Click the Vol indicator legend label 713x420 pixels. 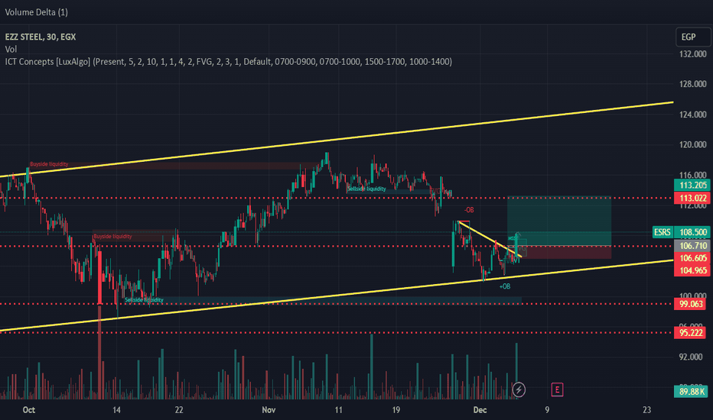pyautogui.click(x=11, y=49)
